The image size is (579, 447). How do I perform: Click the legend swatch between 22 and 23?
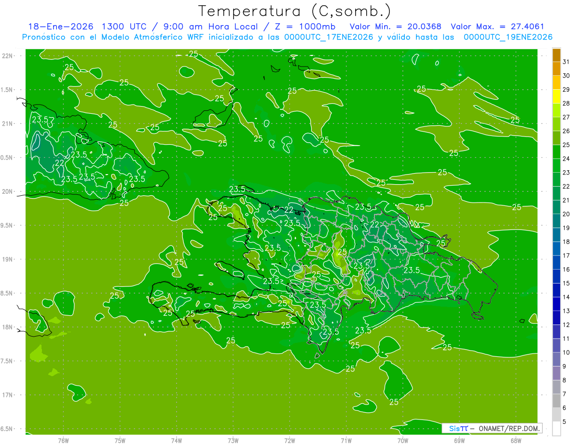tap(556, 179)
